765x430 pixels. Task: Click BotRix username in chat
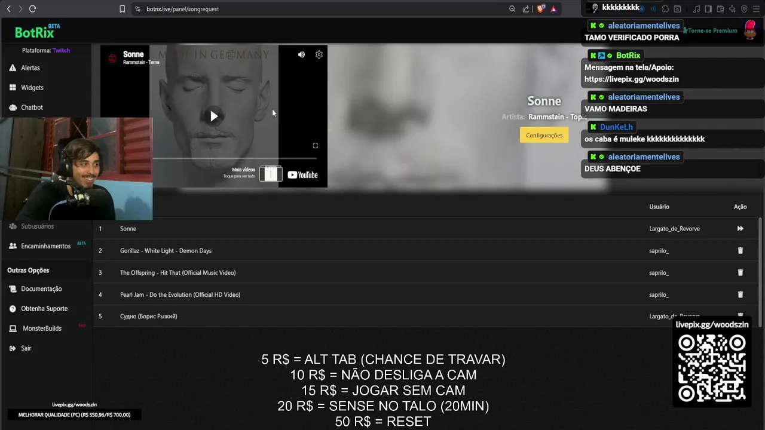pyautogui.click(x=628, y=56)
